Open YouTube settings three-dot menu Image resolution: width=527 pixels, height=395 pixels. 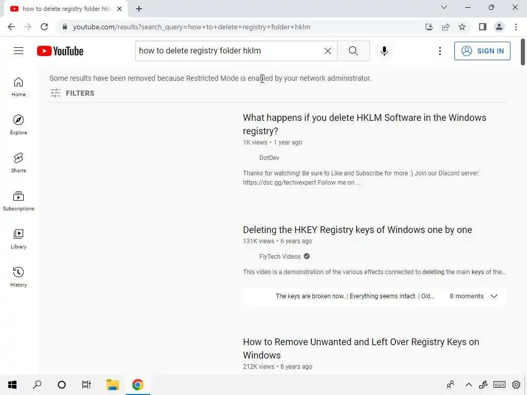click(440, 51)
